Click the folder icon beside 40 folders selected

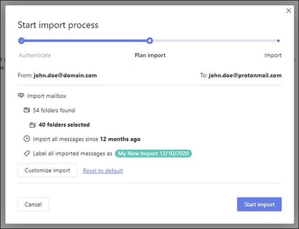coord(32,125)
